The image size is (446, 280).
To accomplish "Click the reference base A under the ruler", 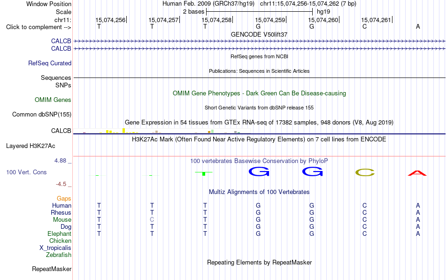I will (x=418, y=26).
